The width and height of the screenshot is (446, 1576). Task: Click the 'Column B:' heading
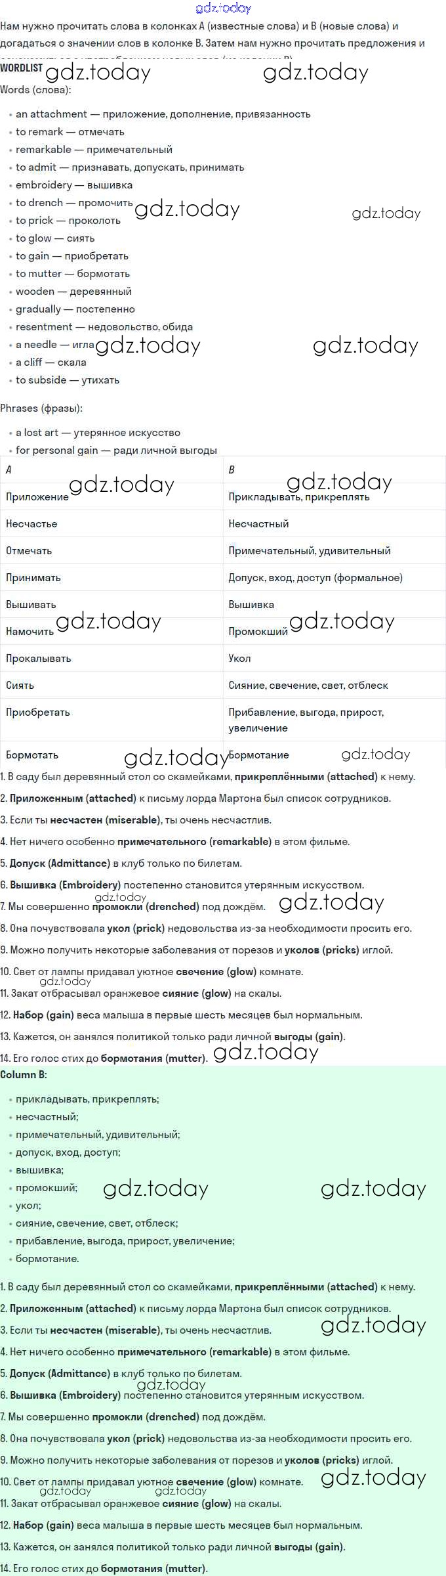coord(24,1075)
